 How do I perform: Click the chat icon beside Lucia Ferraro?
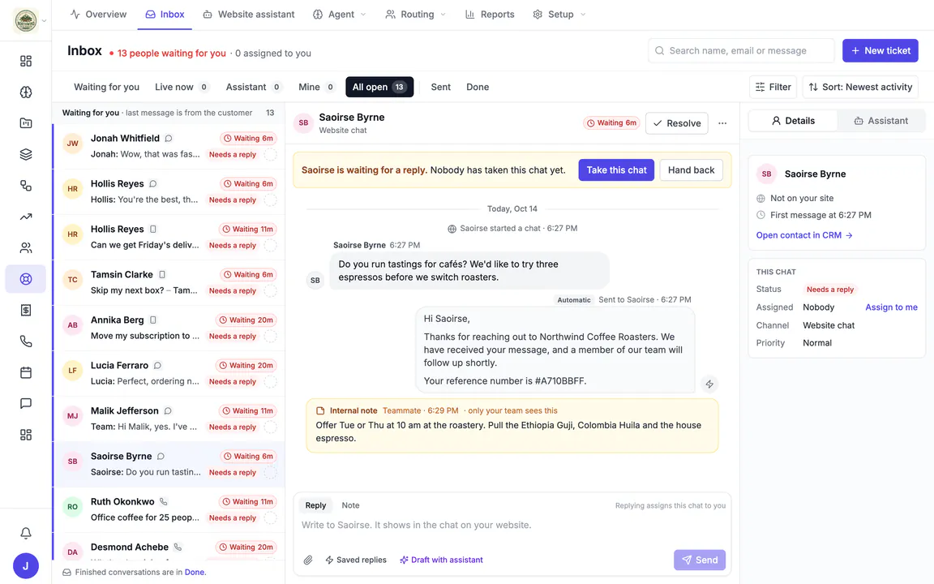pyautogui.click(x=157, y=365)
